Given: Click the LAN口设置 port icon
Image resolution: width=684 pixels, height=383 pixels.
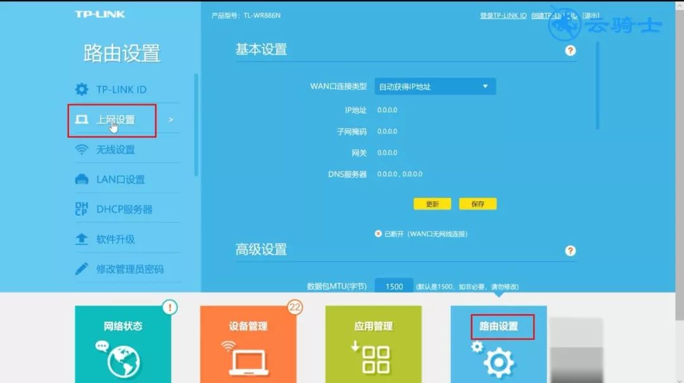Looking at the screenshot, I should coord(82,180).
